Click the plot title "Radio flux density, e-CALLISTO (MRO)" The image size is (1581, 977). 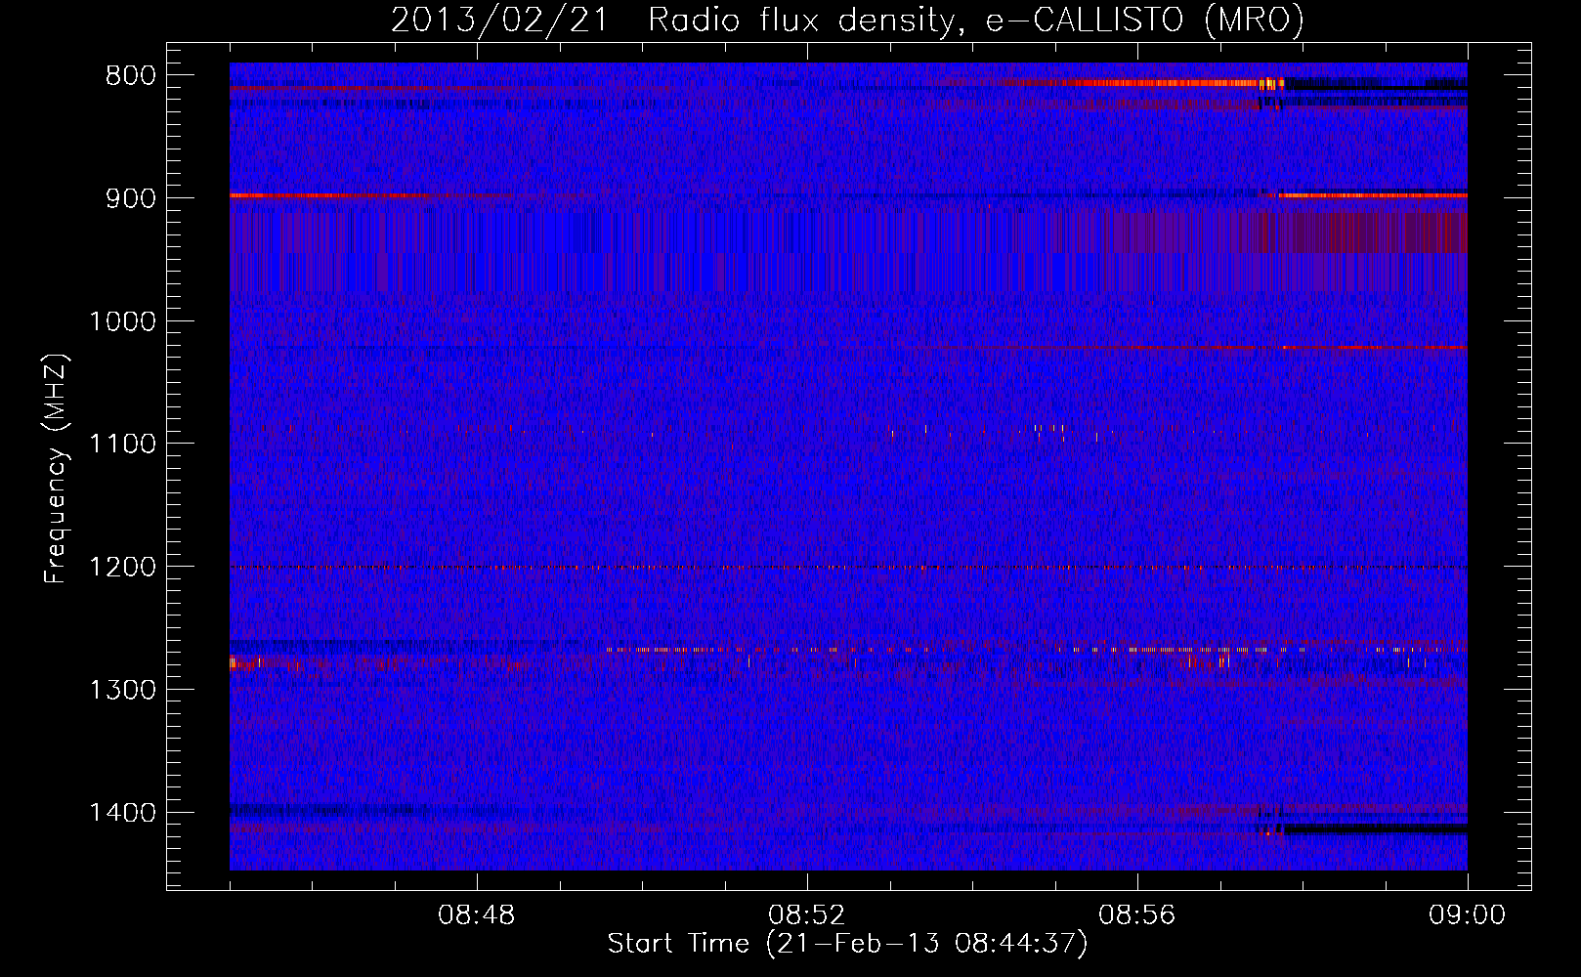(975, 21)
